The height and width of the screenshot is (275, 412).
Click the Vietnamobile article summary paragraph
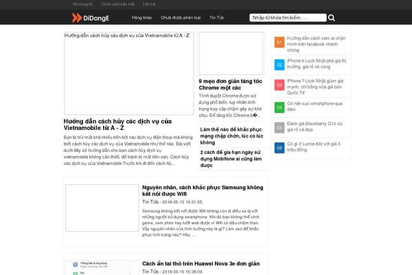pos(128,151)
